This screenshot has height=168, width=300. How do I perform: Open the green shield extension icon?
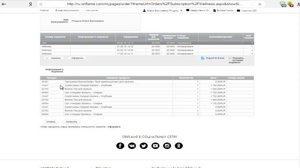[283, 4]
